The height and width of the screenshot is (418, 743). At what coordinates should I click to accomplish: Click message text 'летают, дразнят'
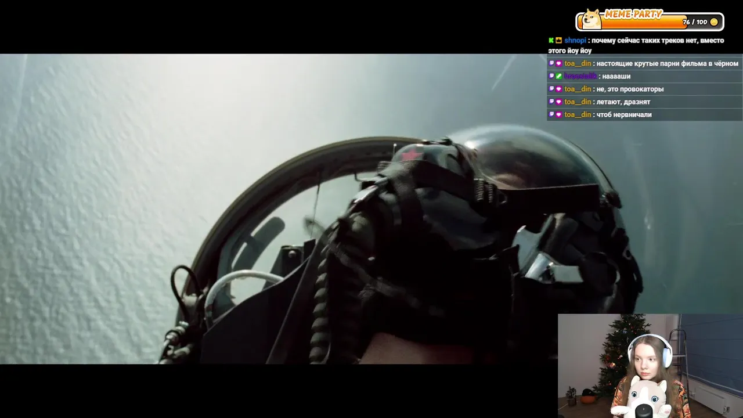pos(623,102)
